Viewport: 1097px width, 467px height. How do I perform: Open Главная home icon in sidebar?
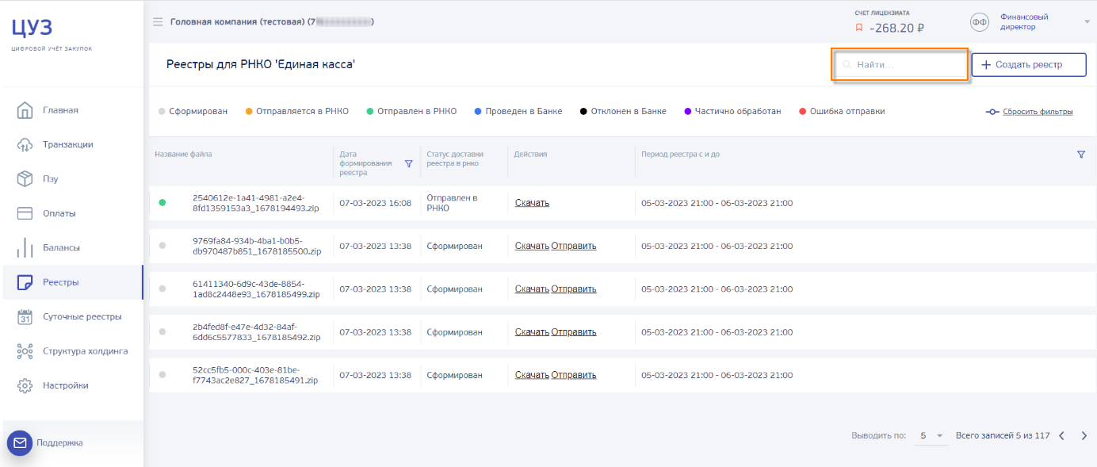(x=25, y=110)
